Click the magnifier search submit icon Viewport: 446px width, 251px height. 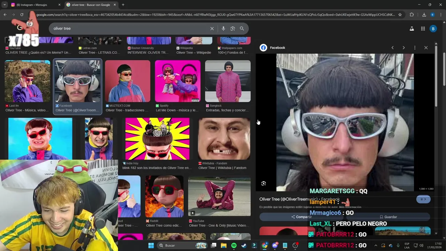click(242, 29)
